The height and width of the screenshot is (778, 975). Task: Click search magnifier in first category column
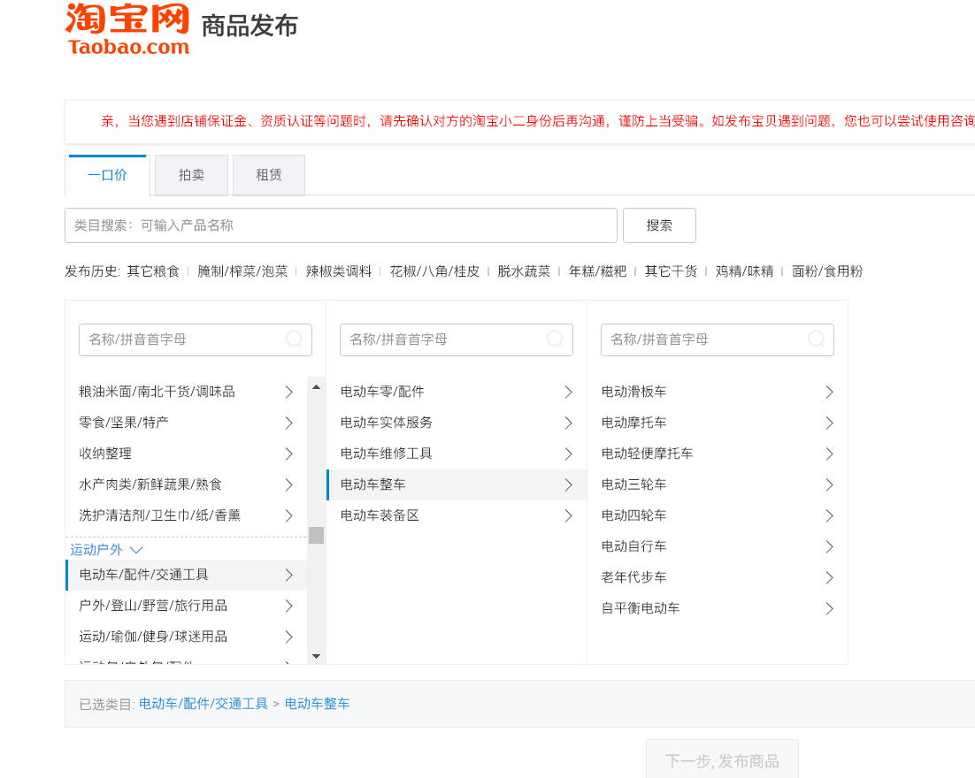click(x=294, y=339)
